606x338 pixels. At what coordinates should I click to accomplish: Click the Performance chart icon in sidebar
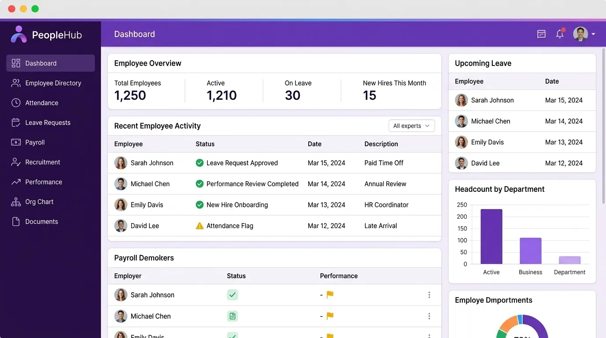click(16, 182)
